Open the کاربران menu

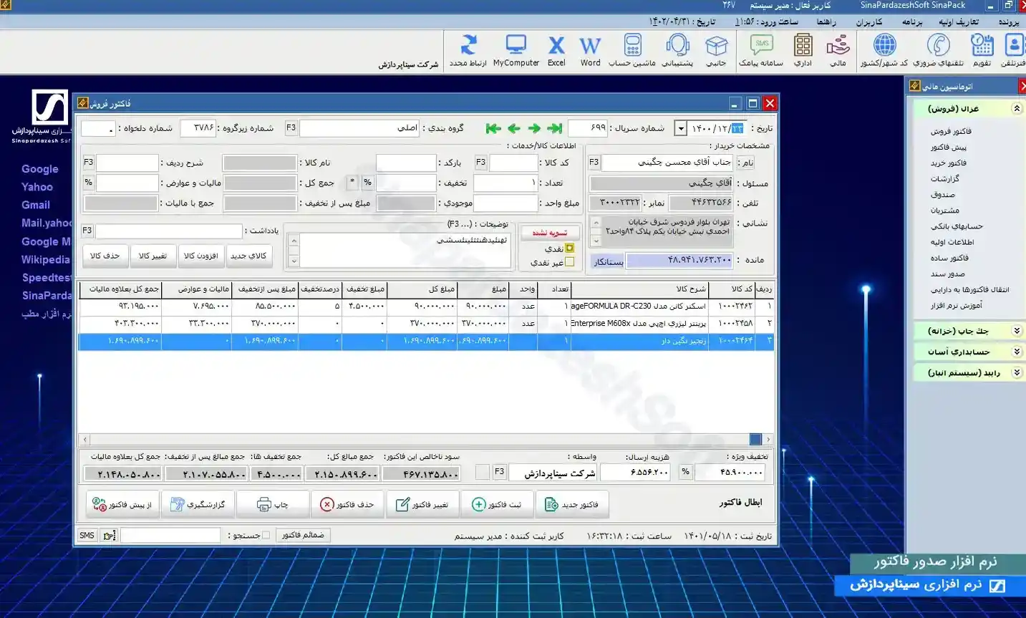(868, 22)
